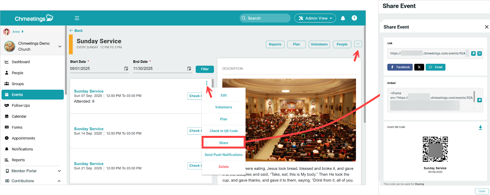Open the Admin View dropdown
This screenshot has width=490, height=195.
coord(315,18)
